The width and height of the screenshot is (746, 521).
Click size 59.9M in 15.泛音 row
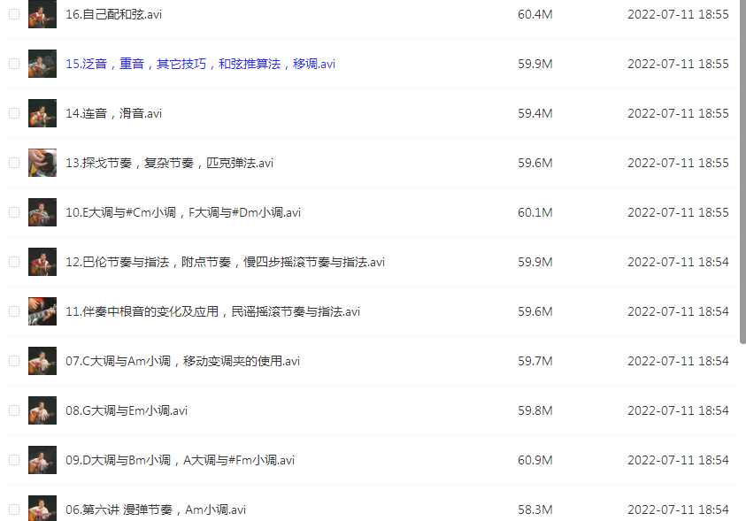[535, 64]
